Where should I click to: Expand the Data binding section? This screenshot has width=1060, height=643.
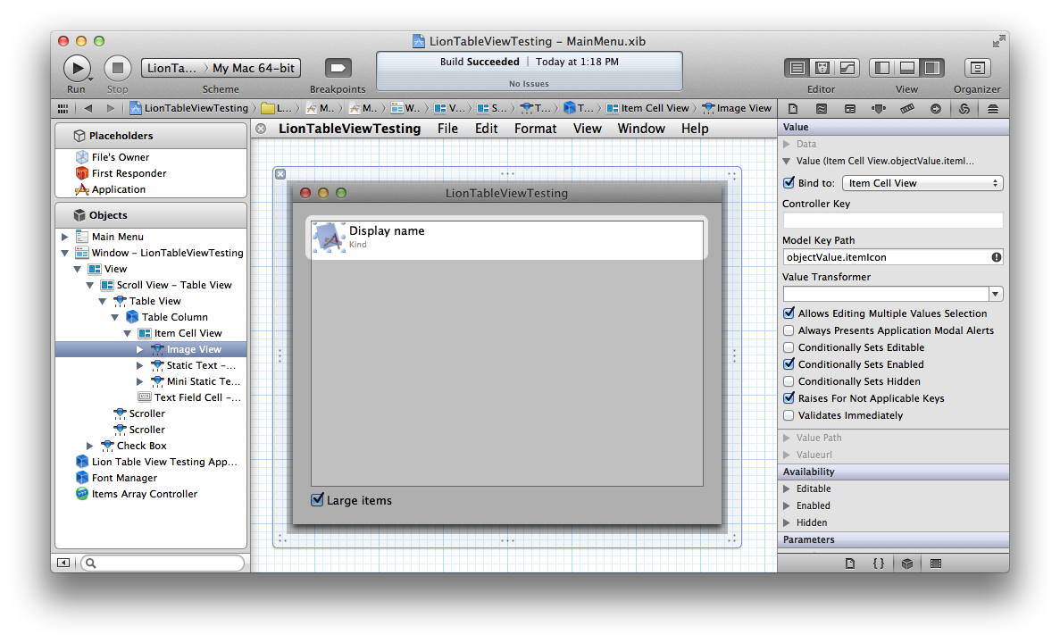[x=787, y=144]
